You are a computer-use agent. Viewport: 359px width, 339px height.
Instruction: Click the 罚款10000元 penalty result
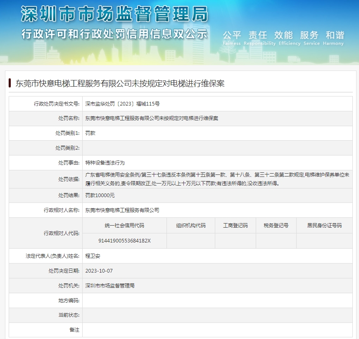coord(100,195)
